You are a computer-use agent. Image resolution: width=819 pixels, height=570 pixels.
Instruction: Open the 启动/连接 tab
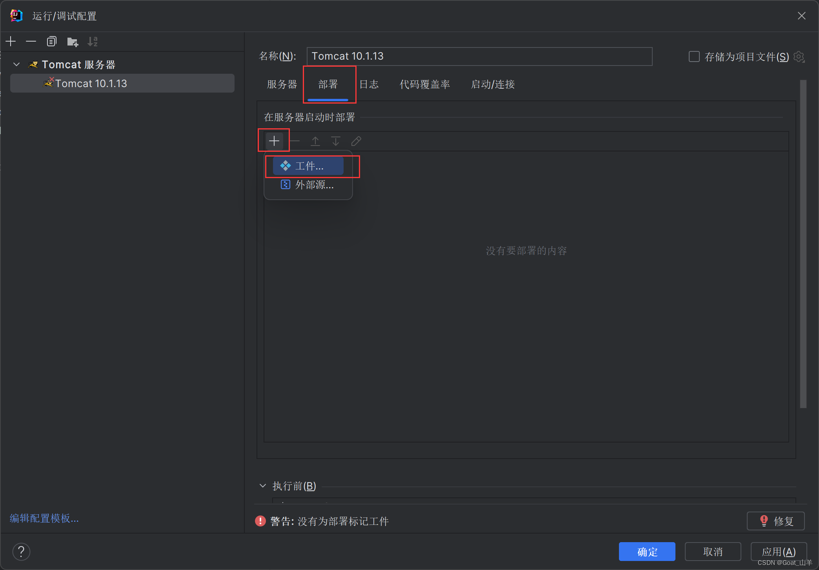[x=493, y=84]
